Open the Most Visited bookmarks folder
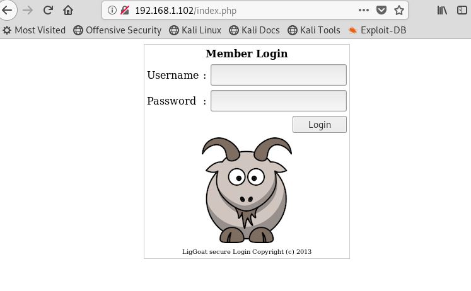This screenshot has height=291, width=471. (34, 30)
